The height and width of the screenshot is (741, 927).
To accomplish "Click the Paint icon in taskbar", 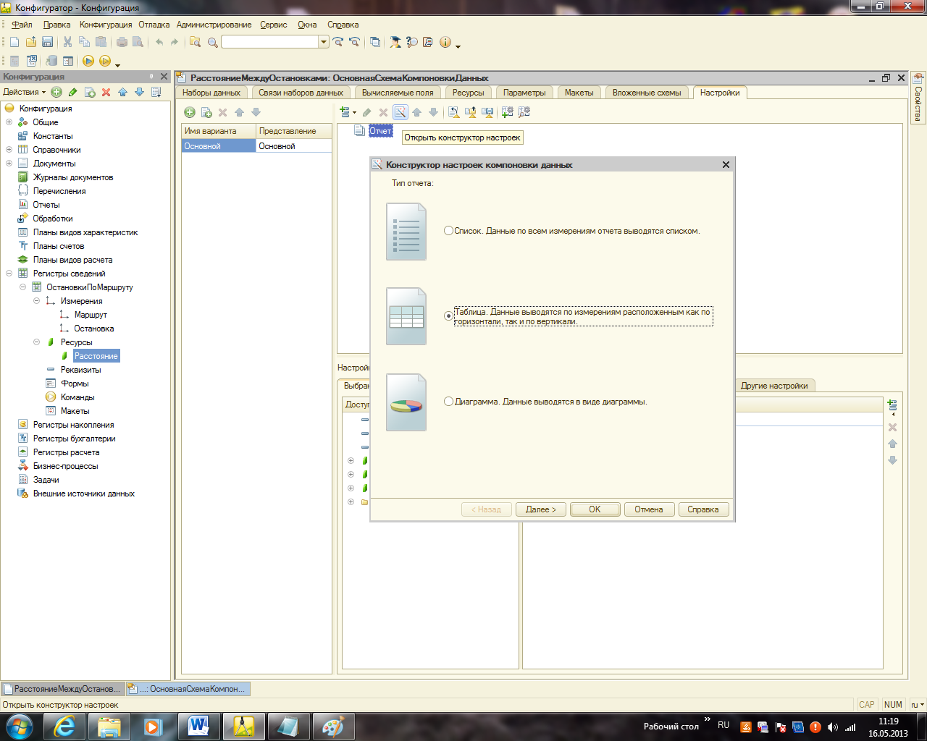I will 332,726.
